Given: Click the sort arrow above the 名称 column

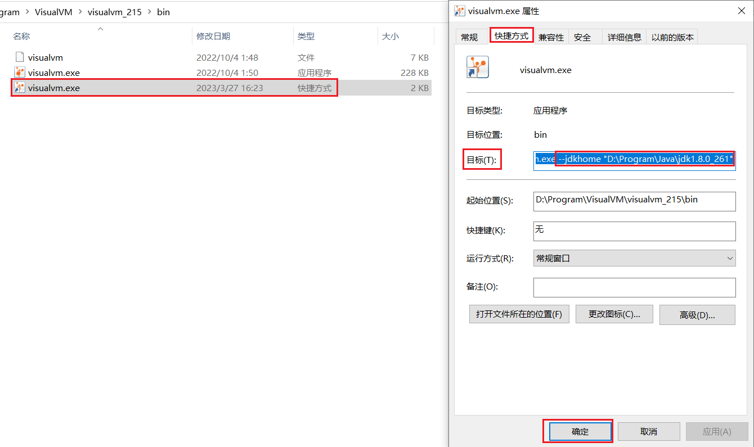Looking at the screenshot, I should 100,28.
